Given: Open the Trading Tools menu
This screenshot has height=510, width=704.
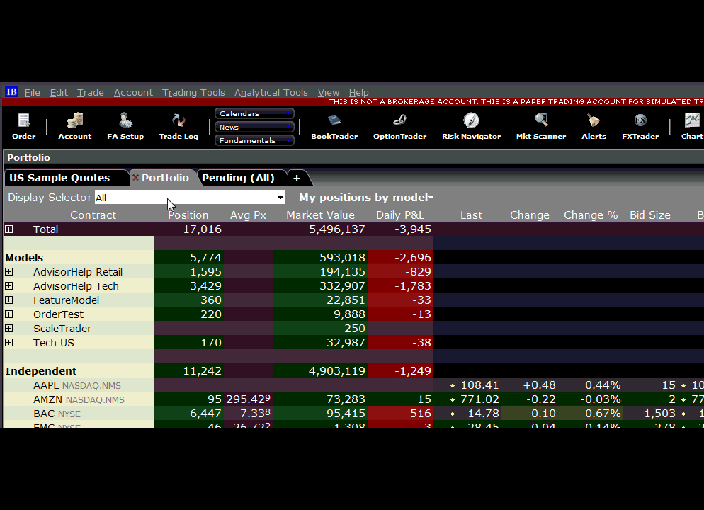Looking at the screenshot, I should point(193,92).
